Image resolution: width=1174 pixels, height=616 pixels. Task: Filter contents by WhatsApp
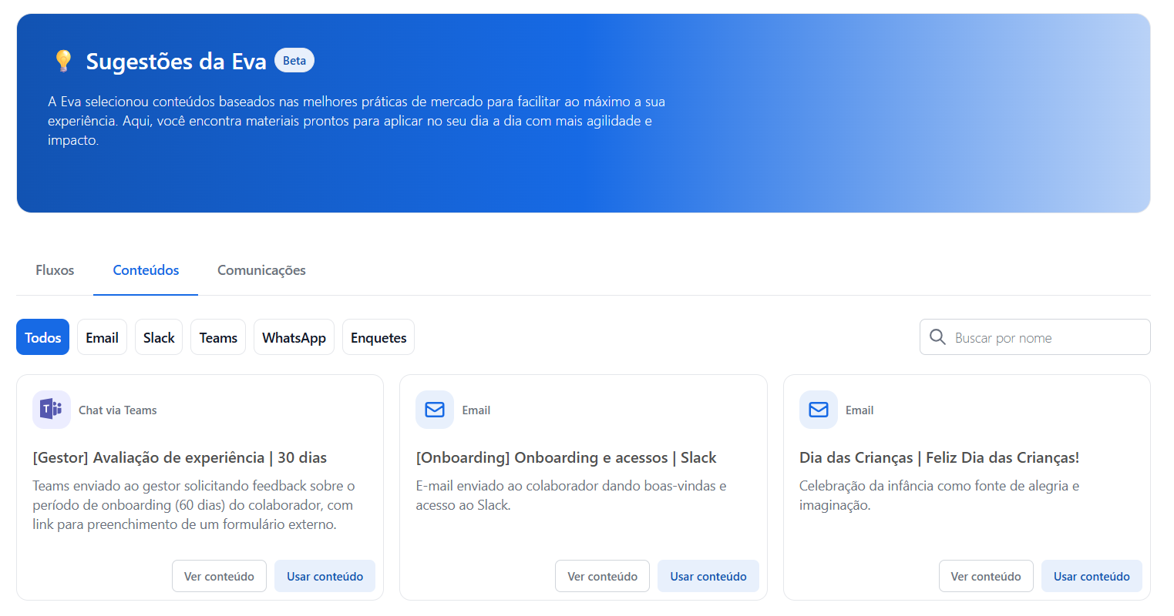294,337
